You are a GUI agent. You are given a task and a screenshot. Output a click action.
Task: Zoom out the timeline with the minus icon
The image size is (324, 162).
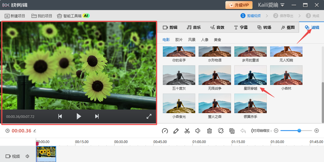276,131
